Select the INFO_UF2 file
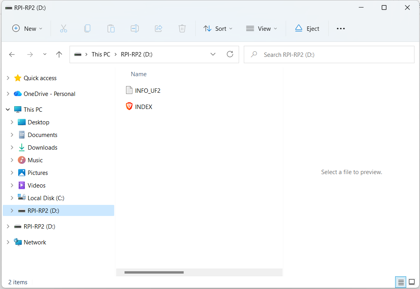Screen dimensions: 420x289 148,91
